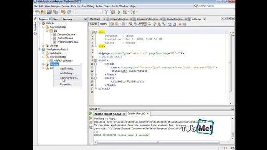
Task: Select Add Library... from context menu
Action: [67, 73]
